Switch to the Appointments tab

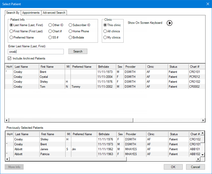(31, 13)
